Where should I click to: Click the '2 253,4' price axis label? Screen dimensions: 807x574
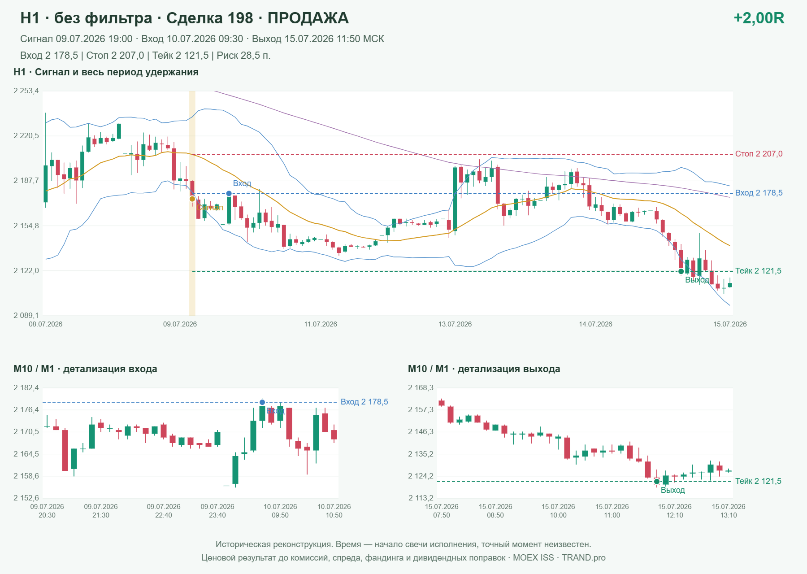click(x=26, y=91)
